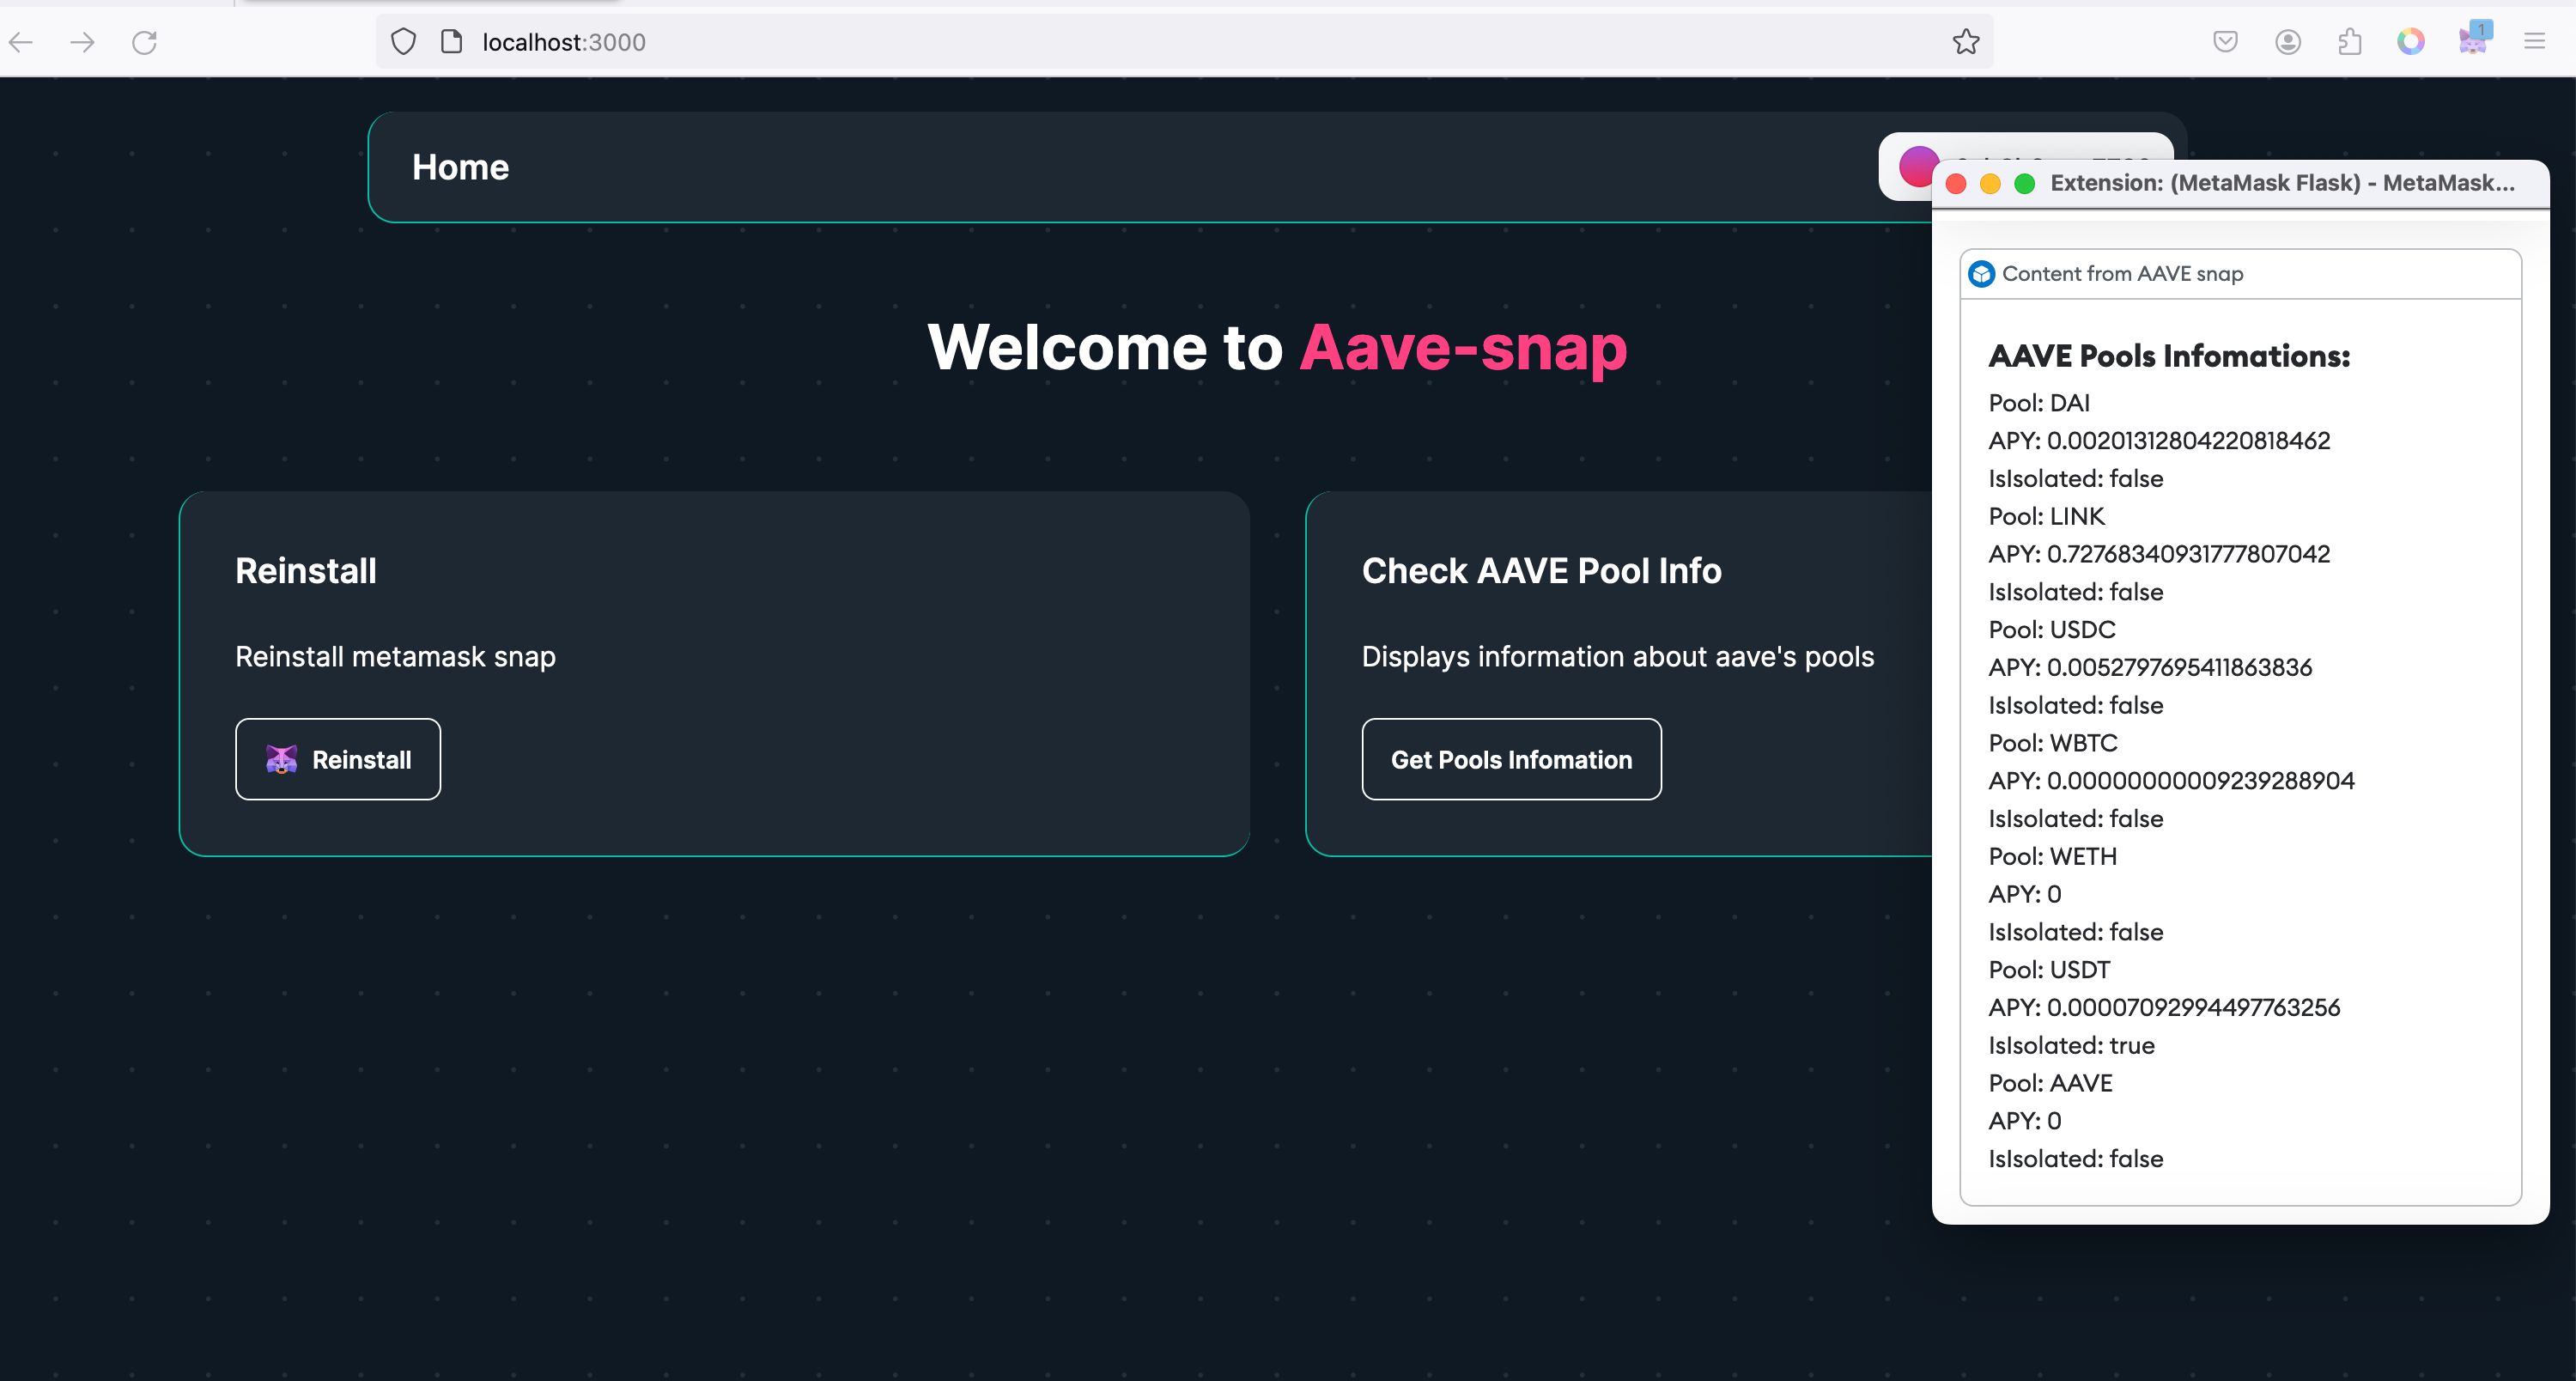2576x1381 pixels.
Task: Select 'APY: 0.72768340931777807042' value
Action: 2159,554
